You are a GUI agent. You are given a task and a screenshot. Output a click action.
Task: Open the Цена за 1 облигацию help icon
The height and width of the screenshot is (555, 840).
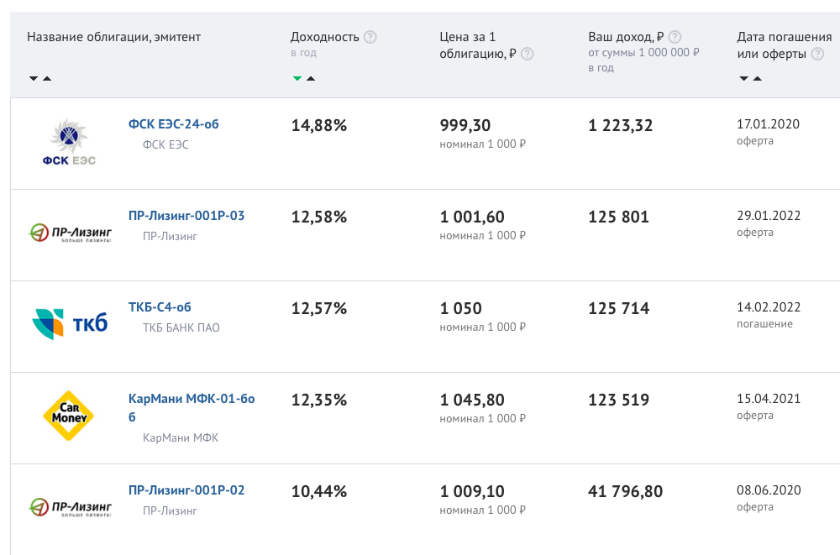tap(528, 54)
